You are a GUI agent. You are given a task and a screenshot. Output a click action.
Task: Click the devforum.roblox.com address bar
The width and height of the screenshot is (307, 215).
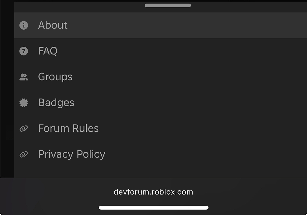point(153,192)
